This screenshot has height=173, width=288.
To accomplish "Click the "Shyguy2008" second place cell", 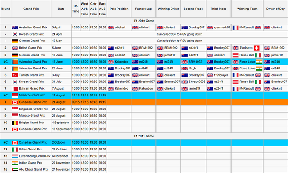I will (193, 82).
